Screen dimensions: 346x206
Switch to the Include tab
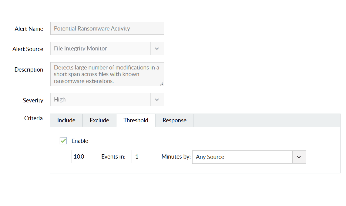pyautogui.click(x=66, y=120)
